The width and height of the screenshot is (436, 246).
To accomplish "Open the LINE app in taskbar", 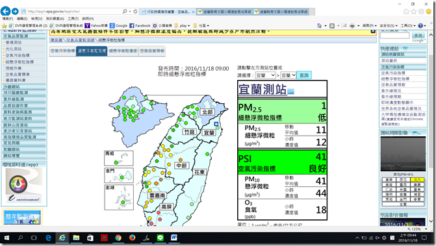I will tap(160, 238).
